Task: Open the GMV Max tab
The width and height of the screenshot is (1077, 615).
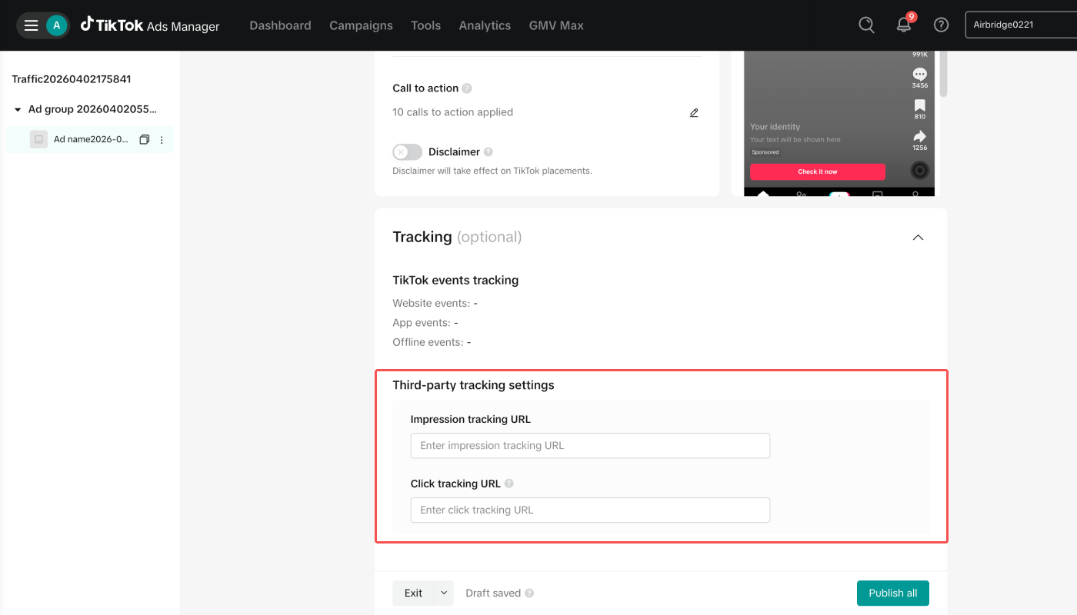Action: click(556, 25)
